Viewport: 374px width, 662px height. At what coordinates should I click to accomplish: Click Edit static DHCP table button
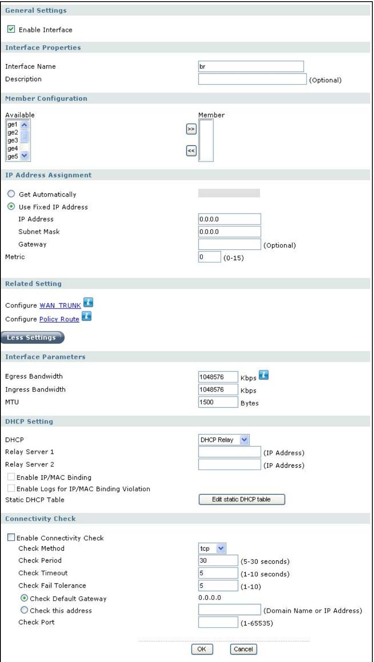(242, 500)
